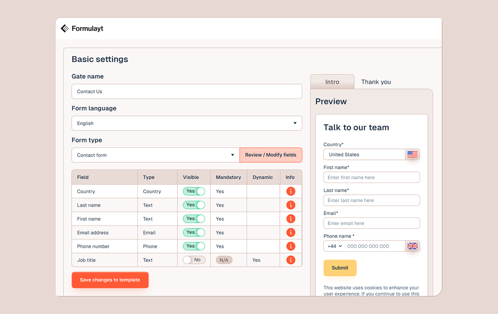The image size is (498, 314).
Task: Disable visibility for Email address field
Action: point(194,232)
